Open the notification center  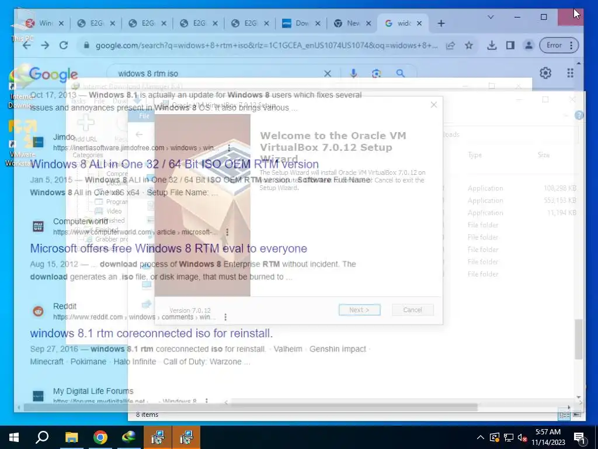[579, 438]
